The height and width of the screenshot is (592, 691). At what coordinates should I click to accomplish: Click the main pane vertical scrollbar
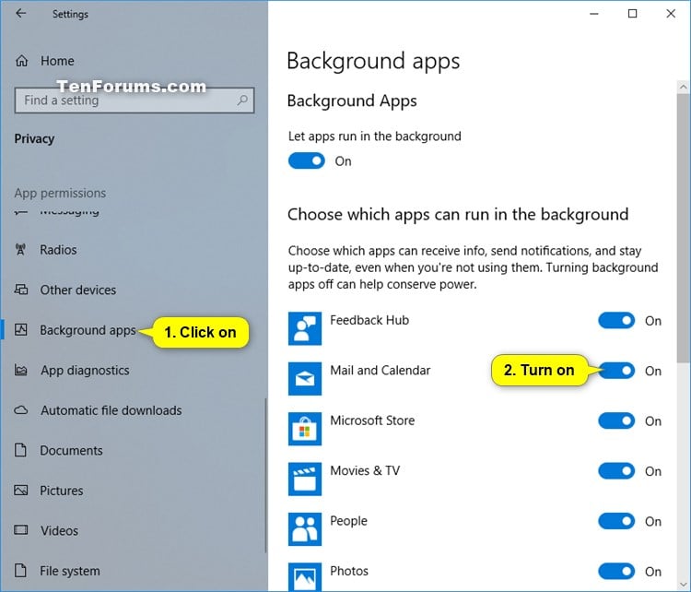coord(683,229)
